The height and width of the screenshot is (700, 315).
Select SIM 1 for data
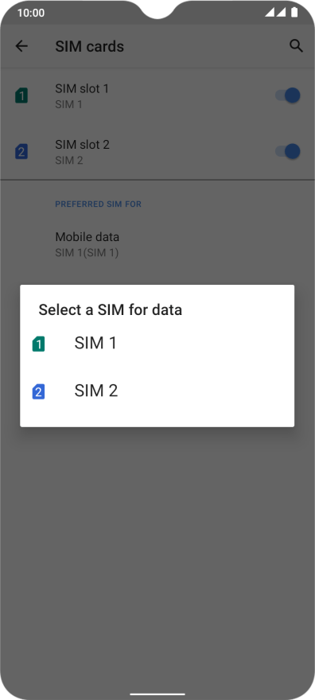click(x=157, y=344)
